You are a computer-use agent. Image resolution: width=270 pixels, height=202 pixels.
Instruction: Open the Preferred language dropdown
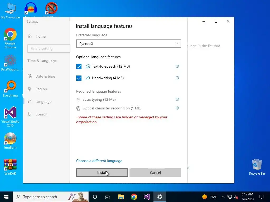[128, 44]
